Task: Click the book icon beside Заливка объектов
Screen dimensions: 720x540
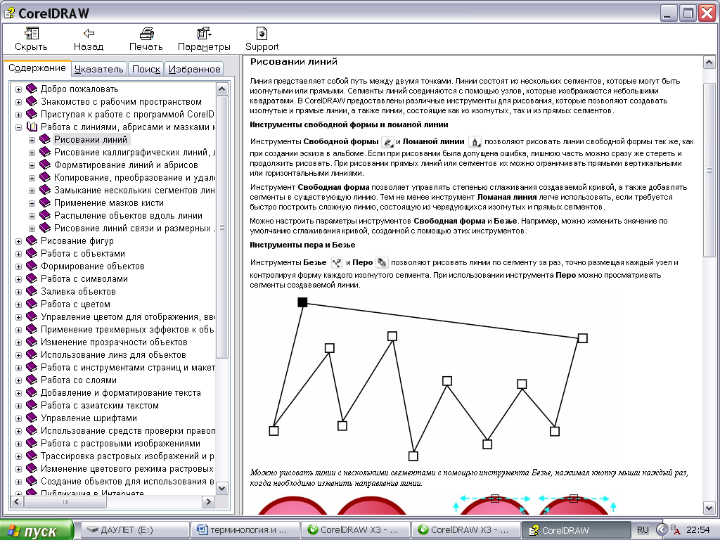Action: point(32,291)
